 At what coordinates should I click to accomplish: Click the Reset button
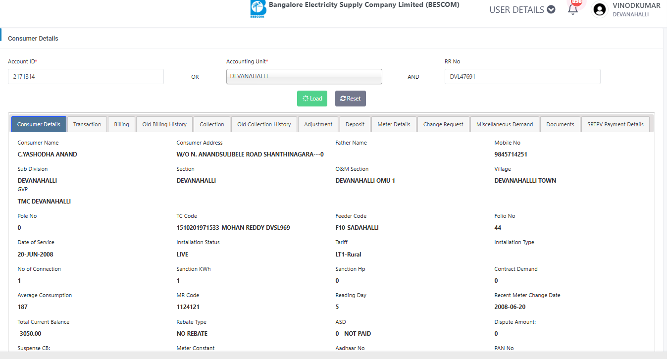tap(350, 99)
